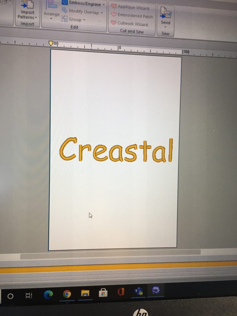Select the Creastal embroidery text
Viewport: 237px width, 316px height.
[x=116, y=150]
